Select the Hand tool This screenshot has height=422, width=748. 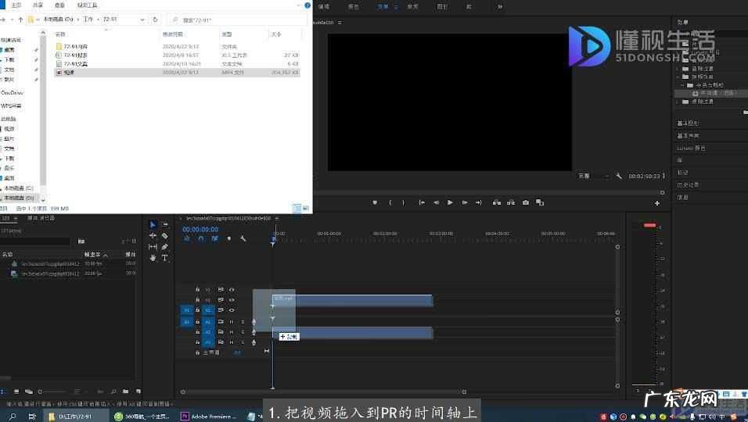tap(153, 258)
